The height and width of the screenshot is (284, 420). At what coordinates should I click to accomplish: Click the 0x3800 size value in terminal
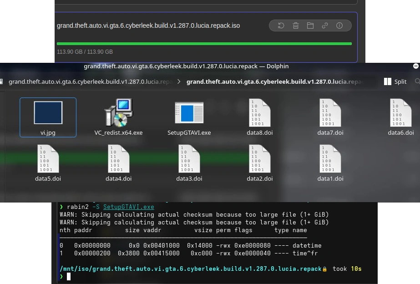[x=129, y=253]
